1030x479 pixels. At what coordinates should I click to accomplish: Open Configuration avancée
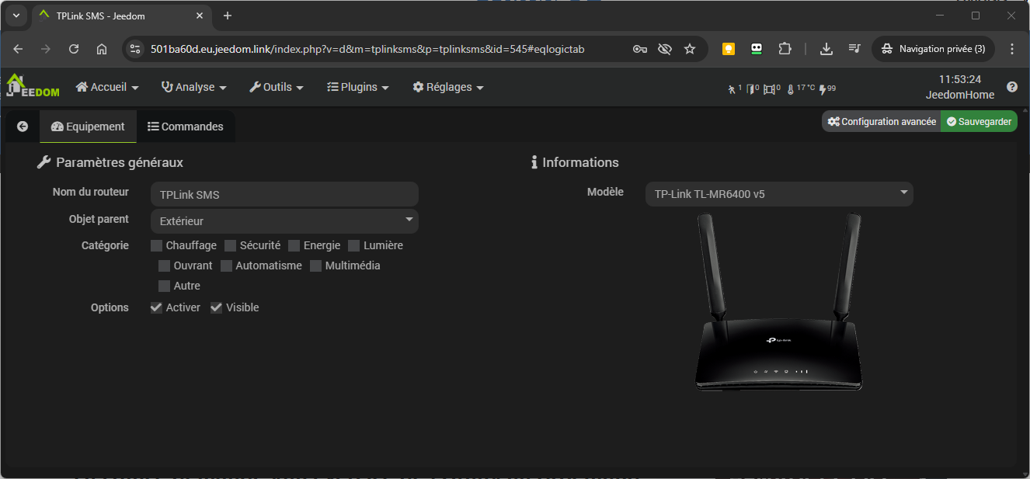point(882,122)
